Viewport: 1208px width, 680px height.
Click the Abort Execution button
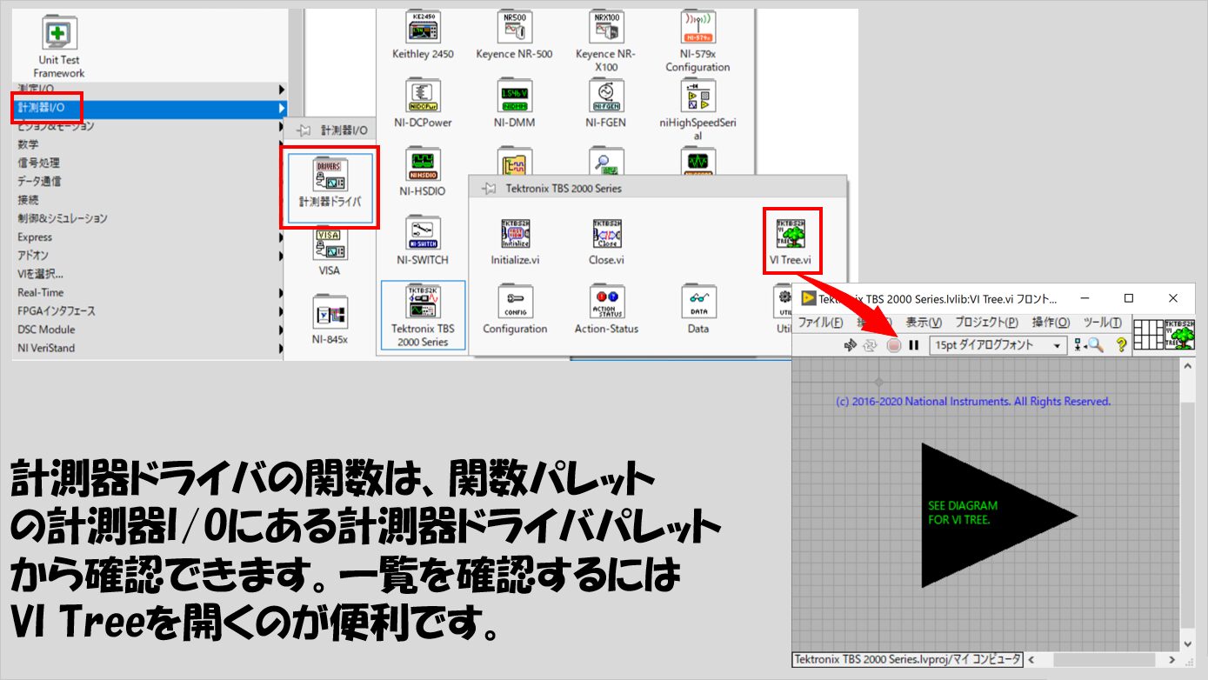(x=894, y=345)
